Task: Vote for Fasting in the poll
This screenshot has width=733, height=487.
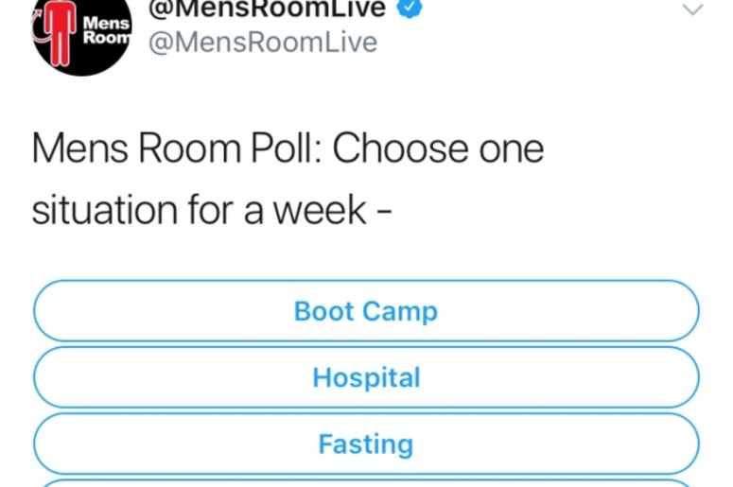Action: [x=367, y=444]
